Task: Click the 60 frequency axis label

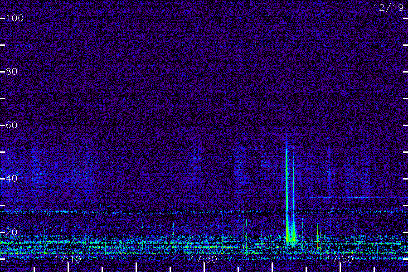Action: pyautogui.click(x=11, y=125)
